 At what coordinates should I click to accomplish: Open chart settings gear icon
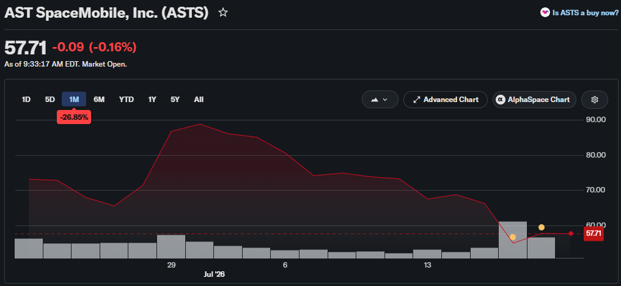(x=594, y=100)
